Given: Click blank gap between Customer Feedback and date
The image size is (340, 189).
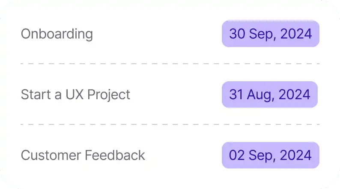Looking at the screenshot, I should pyautogui.click(x=183, y=155).
